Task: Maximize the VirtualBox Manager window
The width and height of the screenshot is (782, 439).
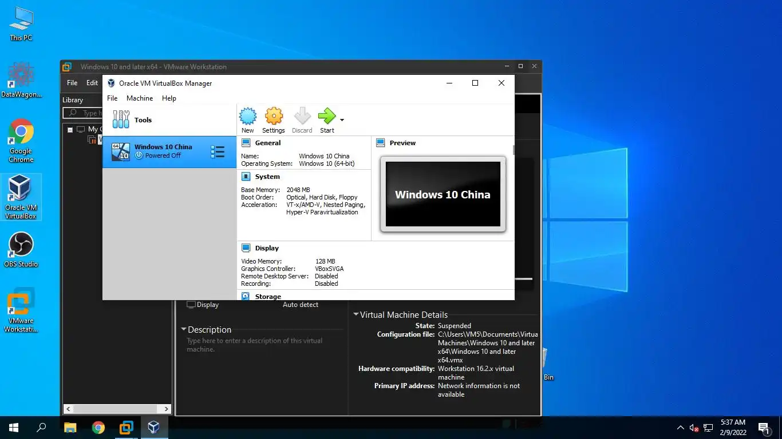Action: click(475, 83)
